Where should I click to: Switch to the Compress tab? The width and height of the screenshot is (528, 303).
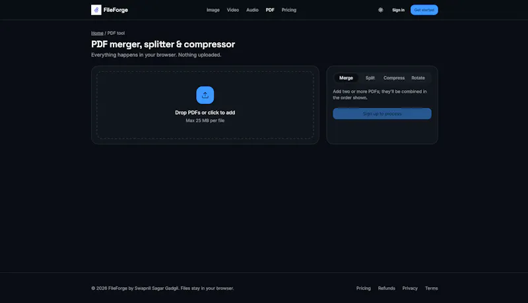[x=393, y=78]
